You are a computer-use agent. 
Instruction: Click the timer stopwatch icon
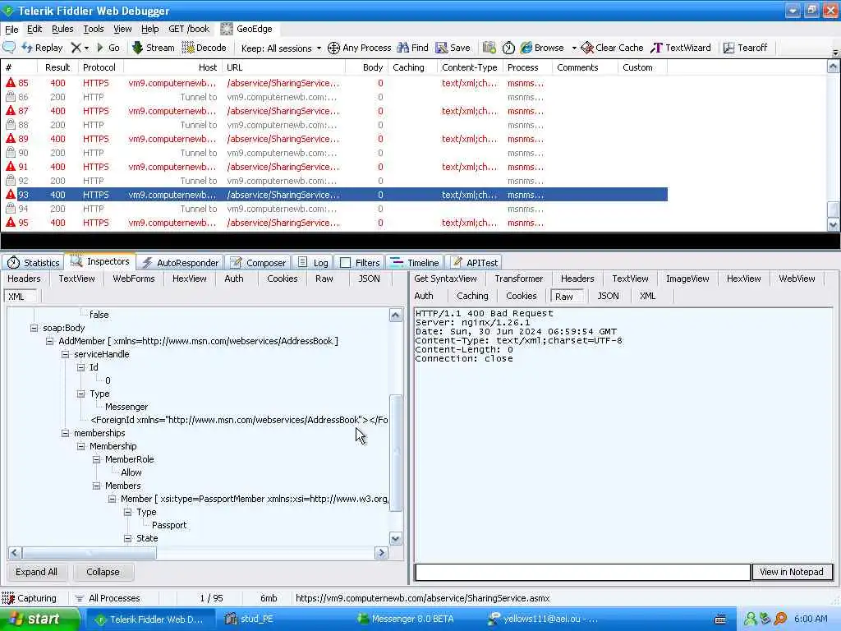pyautogui.click(x=508, y=48)
